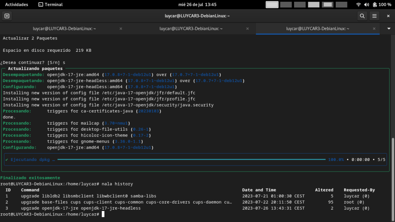Close the first terminal tab
Screen dimensions: 395x222
(121, 29)
